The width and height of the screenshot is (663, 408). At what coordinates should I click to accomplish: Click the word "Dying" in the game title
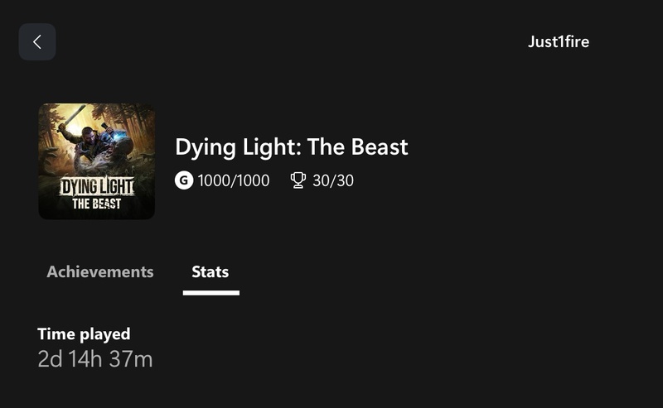(x=203, y=147)
